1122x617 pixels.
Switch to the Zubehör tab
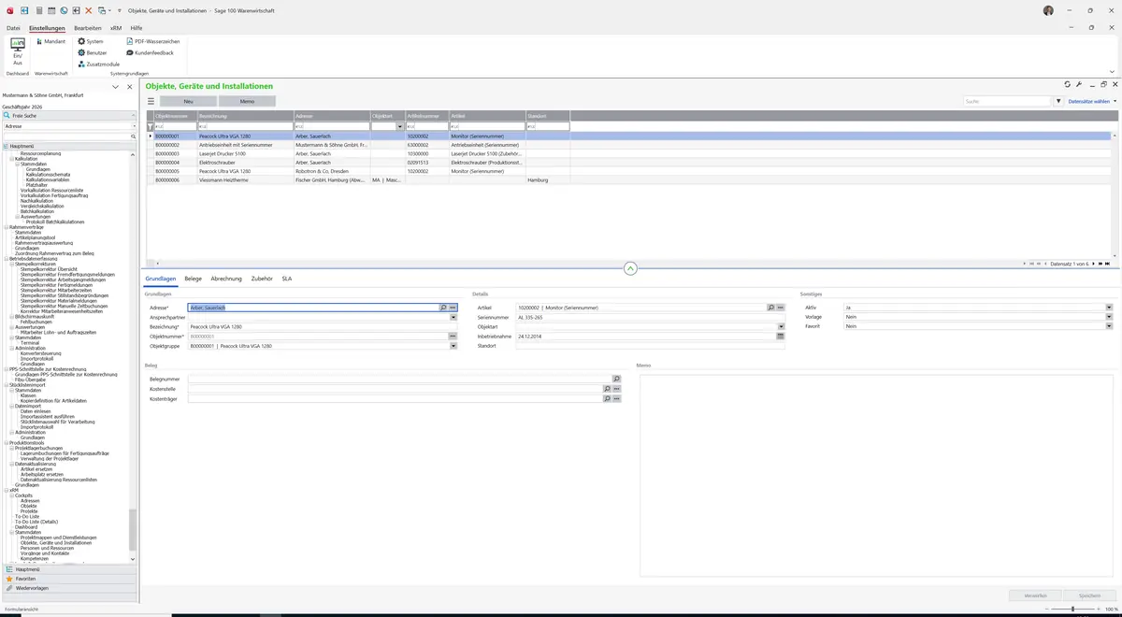pos(262,279)
